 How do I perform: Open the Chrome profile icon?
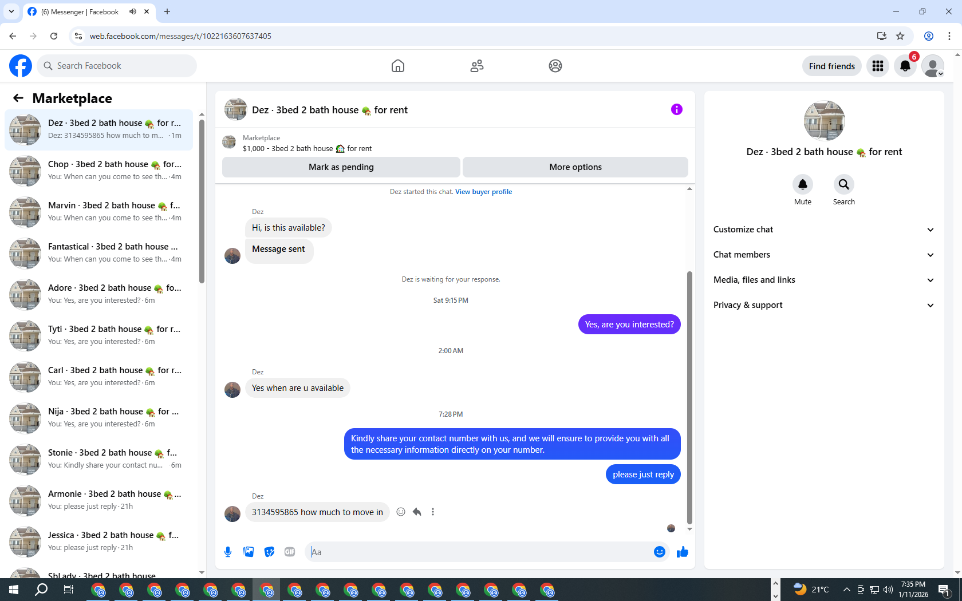929,36
